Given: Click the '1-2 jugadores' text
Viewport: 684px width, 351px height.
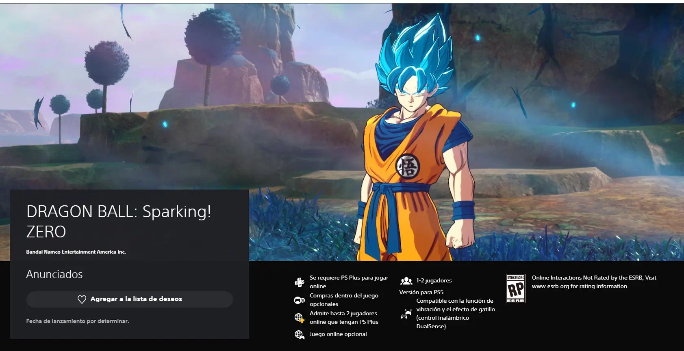Looking at the screenshot, I should (x=434, y=281).
